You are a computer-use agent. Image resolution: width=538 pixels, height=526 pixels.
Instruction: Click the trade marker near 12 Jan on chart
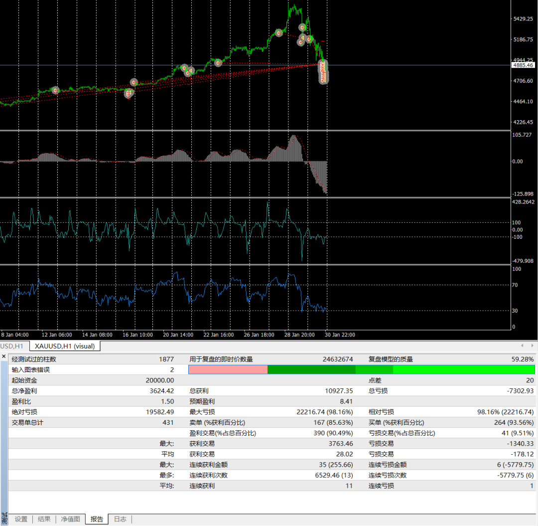55,90
